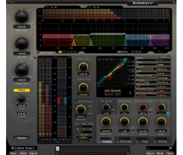
Task: Click the 115 Hz crossover frequency field
Action: pos(137,52)
